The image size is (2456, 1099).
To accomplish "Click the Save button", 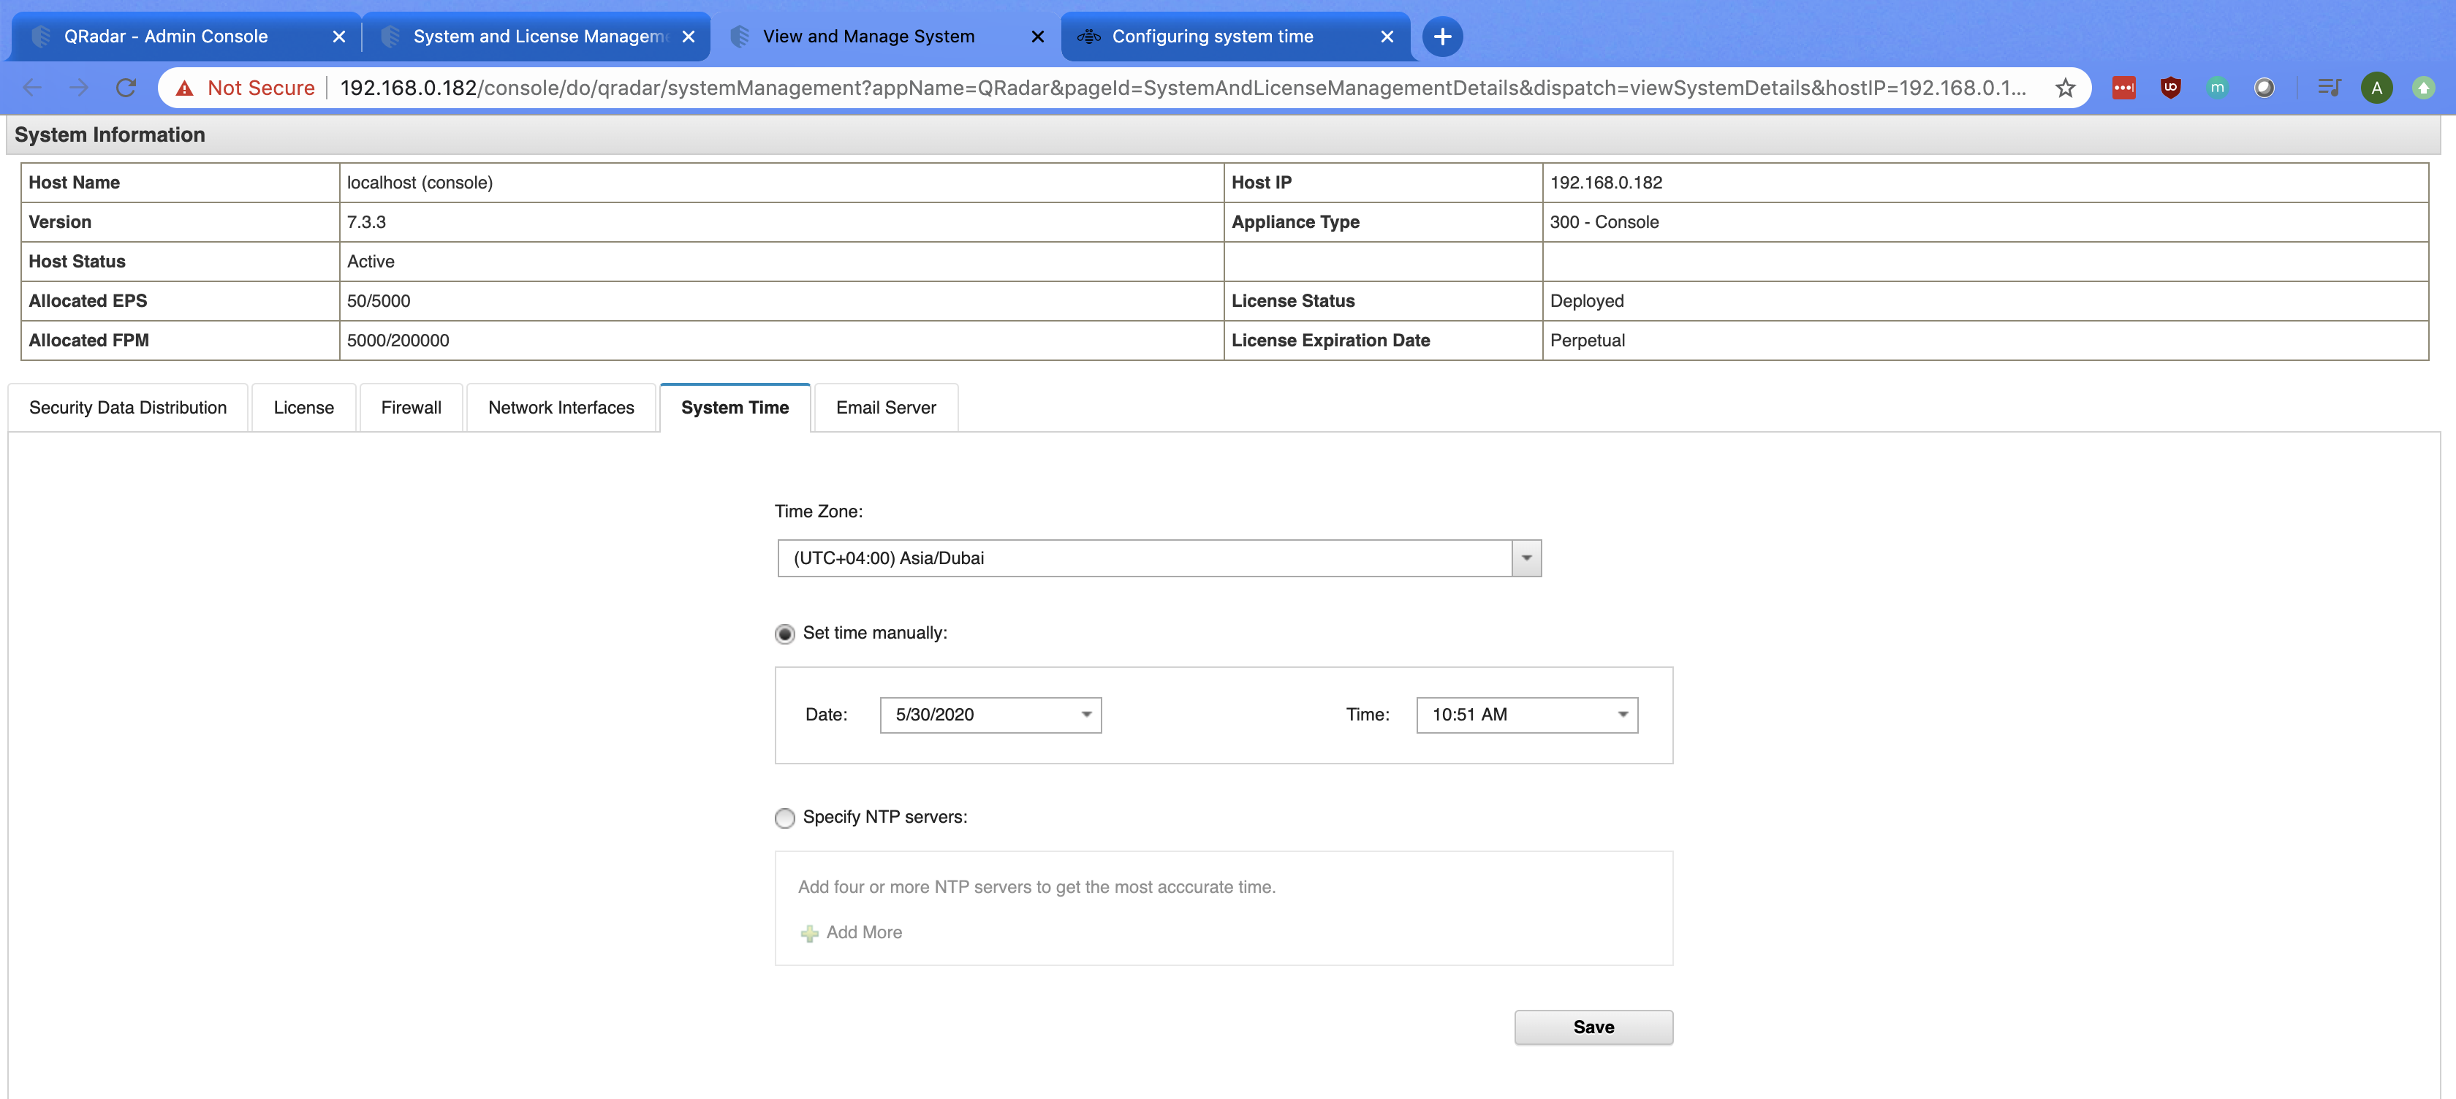I will pos(1593,1027).
